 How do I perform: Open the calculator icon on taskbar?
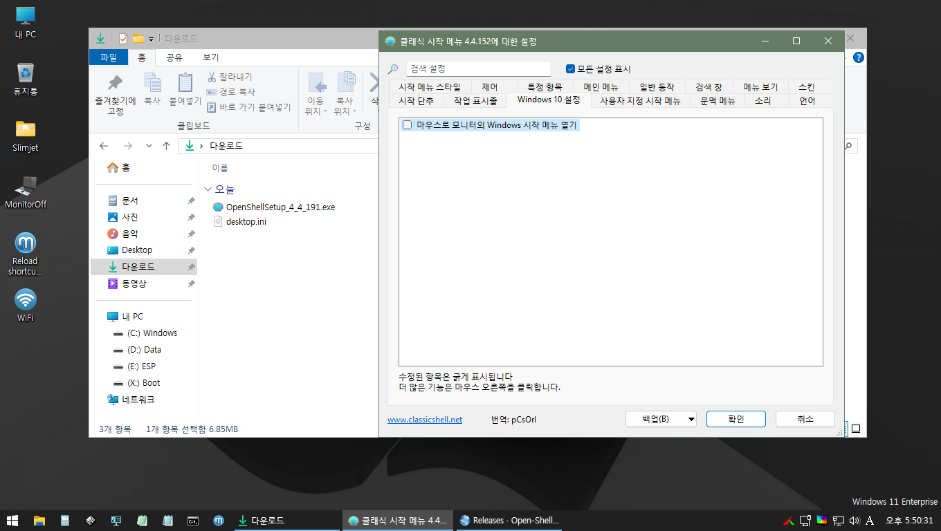(65, 521)
